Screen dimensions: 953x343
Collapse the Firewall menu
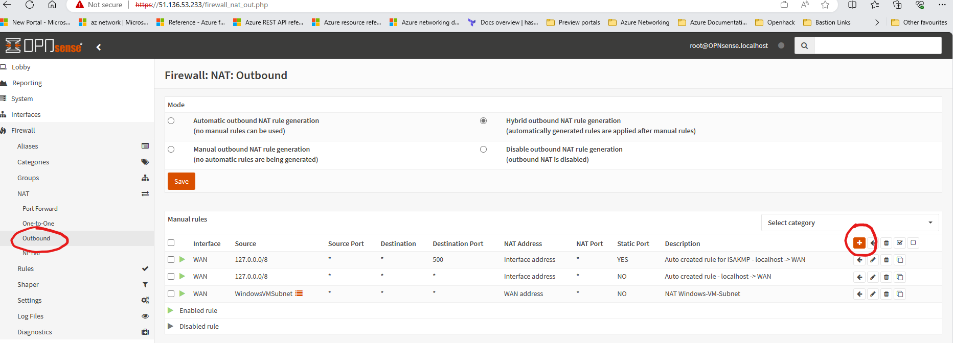(77, 130)
